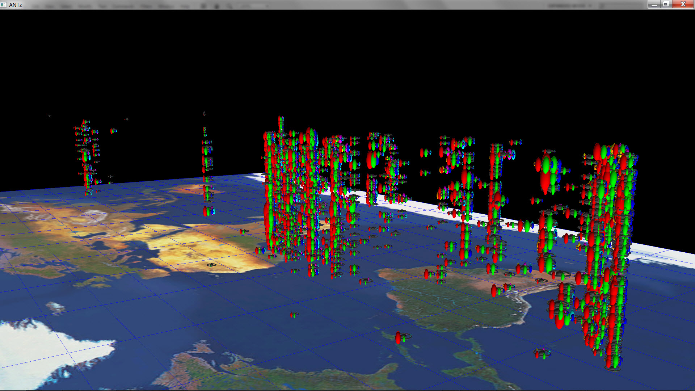Select the tiny glyph in far upper-left black sky
This screenshot has height=391, width=695.
click(x=50, y=116)
